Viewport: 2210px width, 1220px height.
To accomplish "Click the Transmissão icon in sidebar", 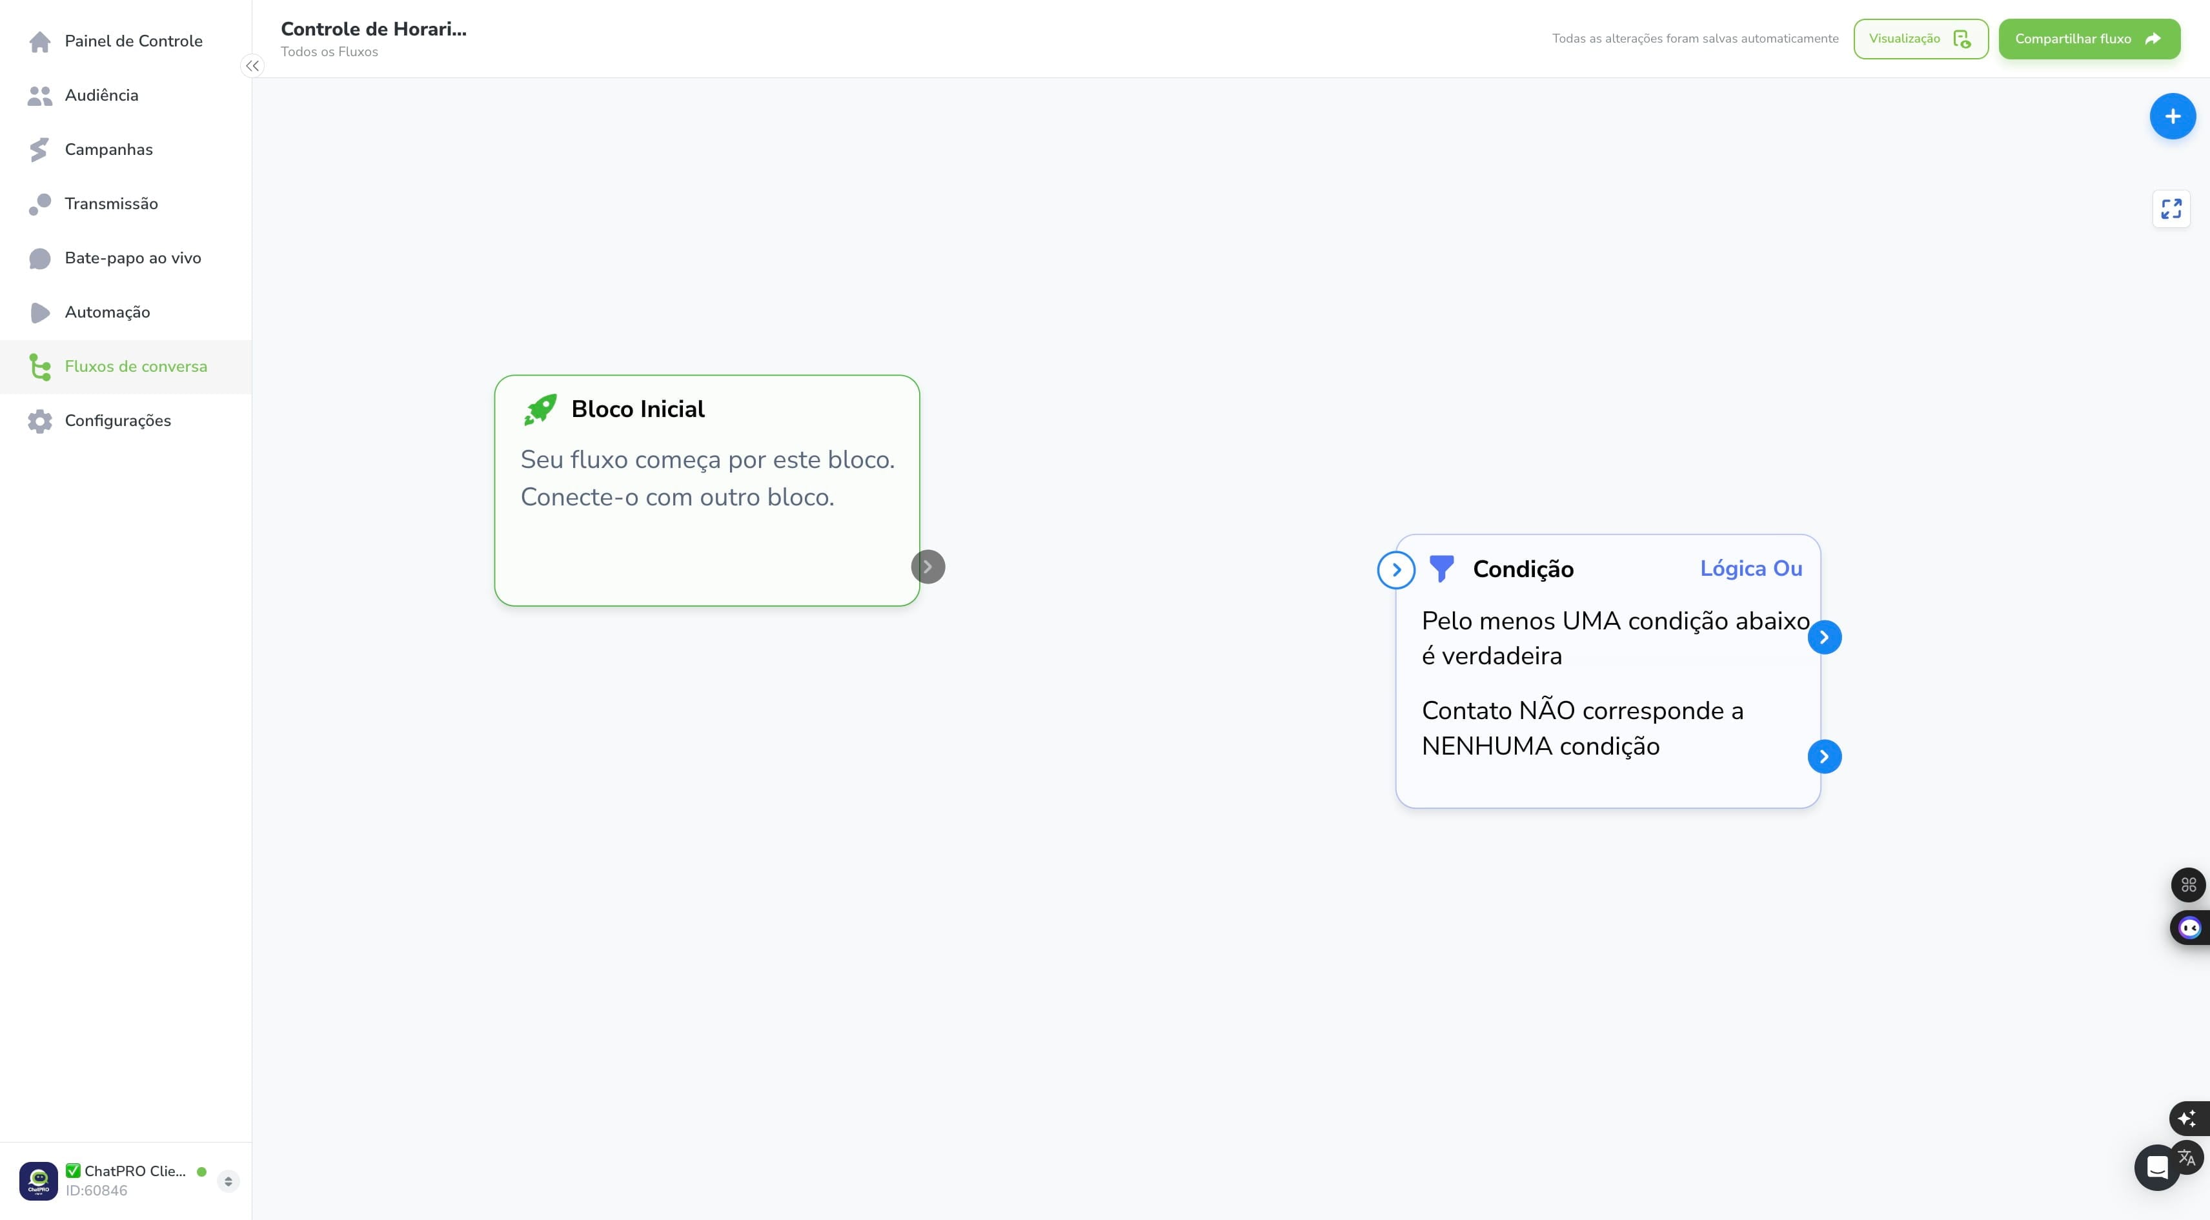I will coord(39,203).
